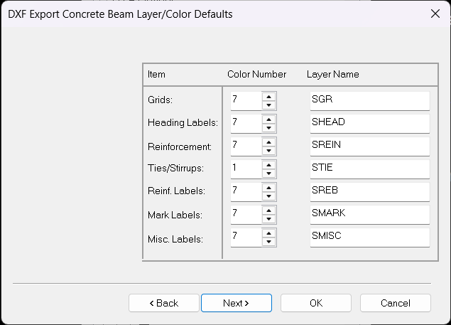Image resolution: width=451 pixels, height=325 pixels.
Task: Edit the STIE layer name field
Action: [x=370, y=169]
